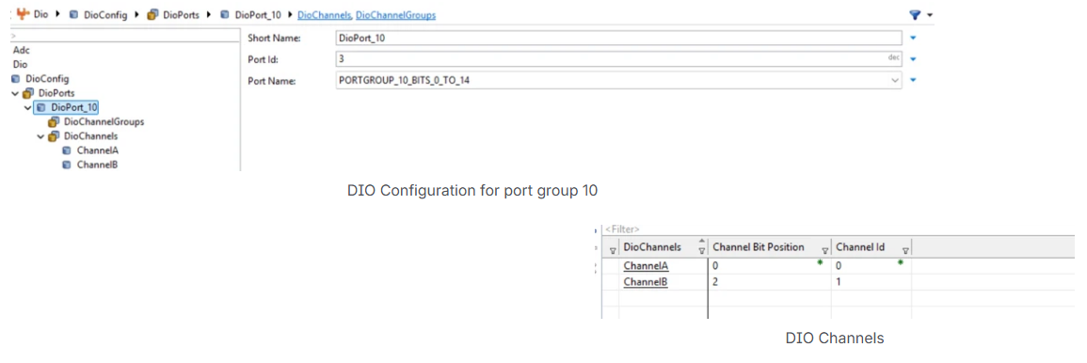Select DioConfig in the tree
This screenshot has height=363, width=1087.
point(46,79)
